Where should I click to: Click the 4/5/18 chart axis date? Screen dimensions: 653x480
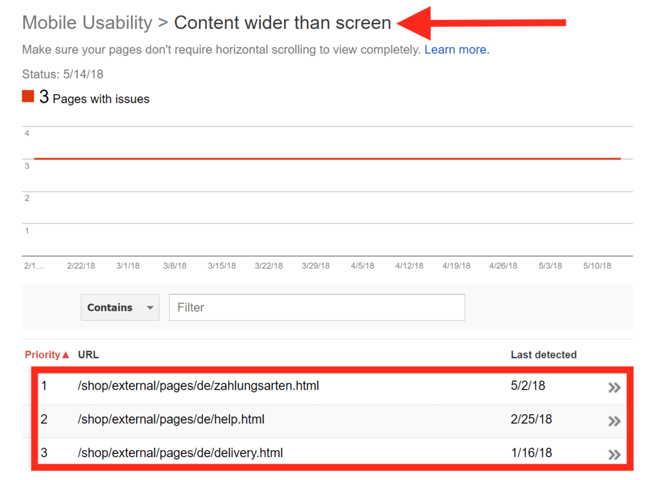(362, 266)
